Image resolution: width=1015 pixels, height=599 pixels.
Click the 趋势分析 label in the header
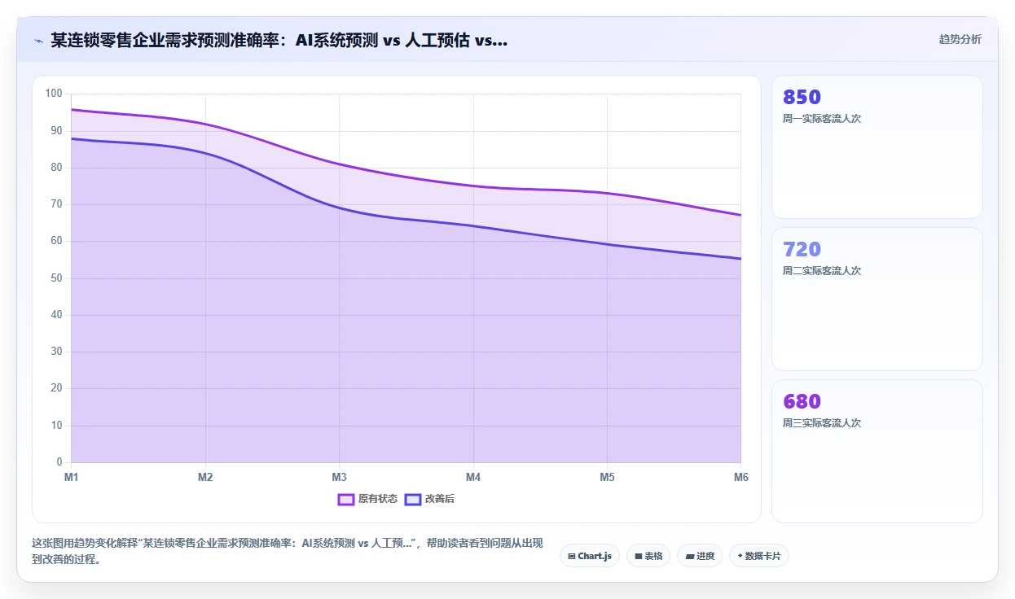point(960,39)
